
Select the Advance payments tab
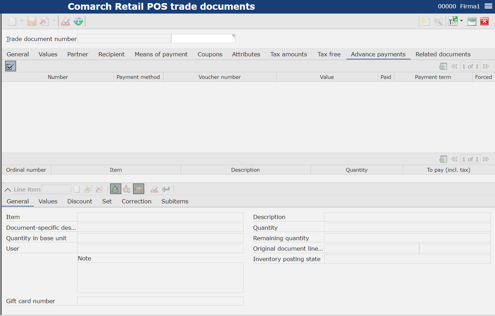[378, 54]
